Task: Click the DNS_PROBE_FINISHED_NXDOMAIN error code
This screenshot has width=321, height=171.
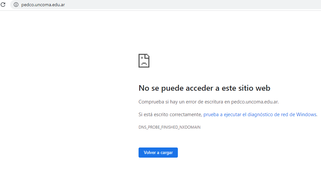Action: pos(169,127)
